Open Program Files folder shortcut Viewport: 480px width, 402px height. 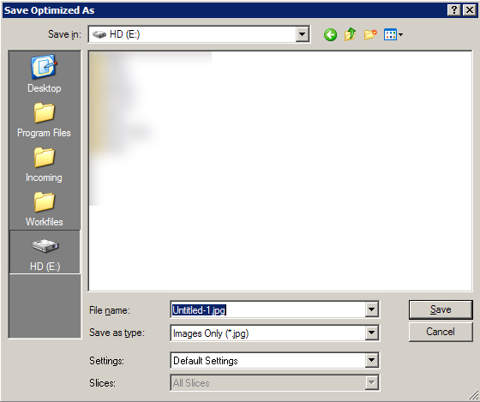(45, 120)
